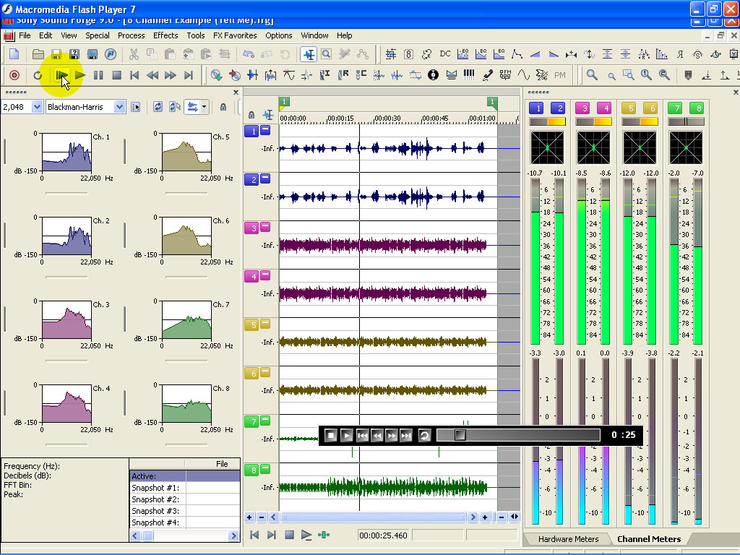Switch to the Hardware Meters tab
Image resolution: width=740 pixels, height=555 pixels.
coord(568,539)
